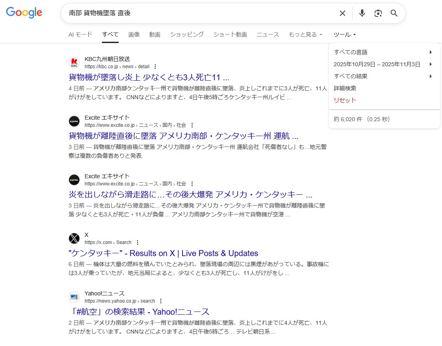
Task: Open the three-dot menu for KBC result
Action: 155,67
